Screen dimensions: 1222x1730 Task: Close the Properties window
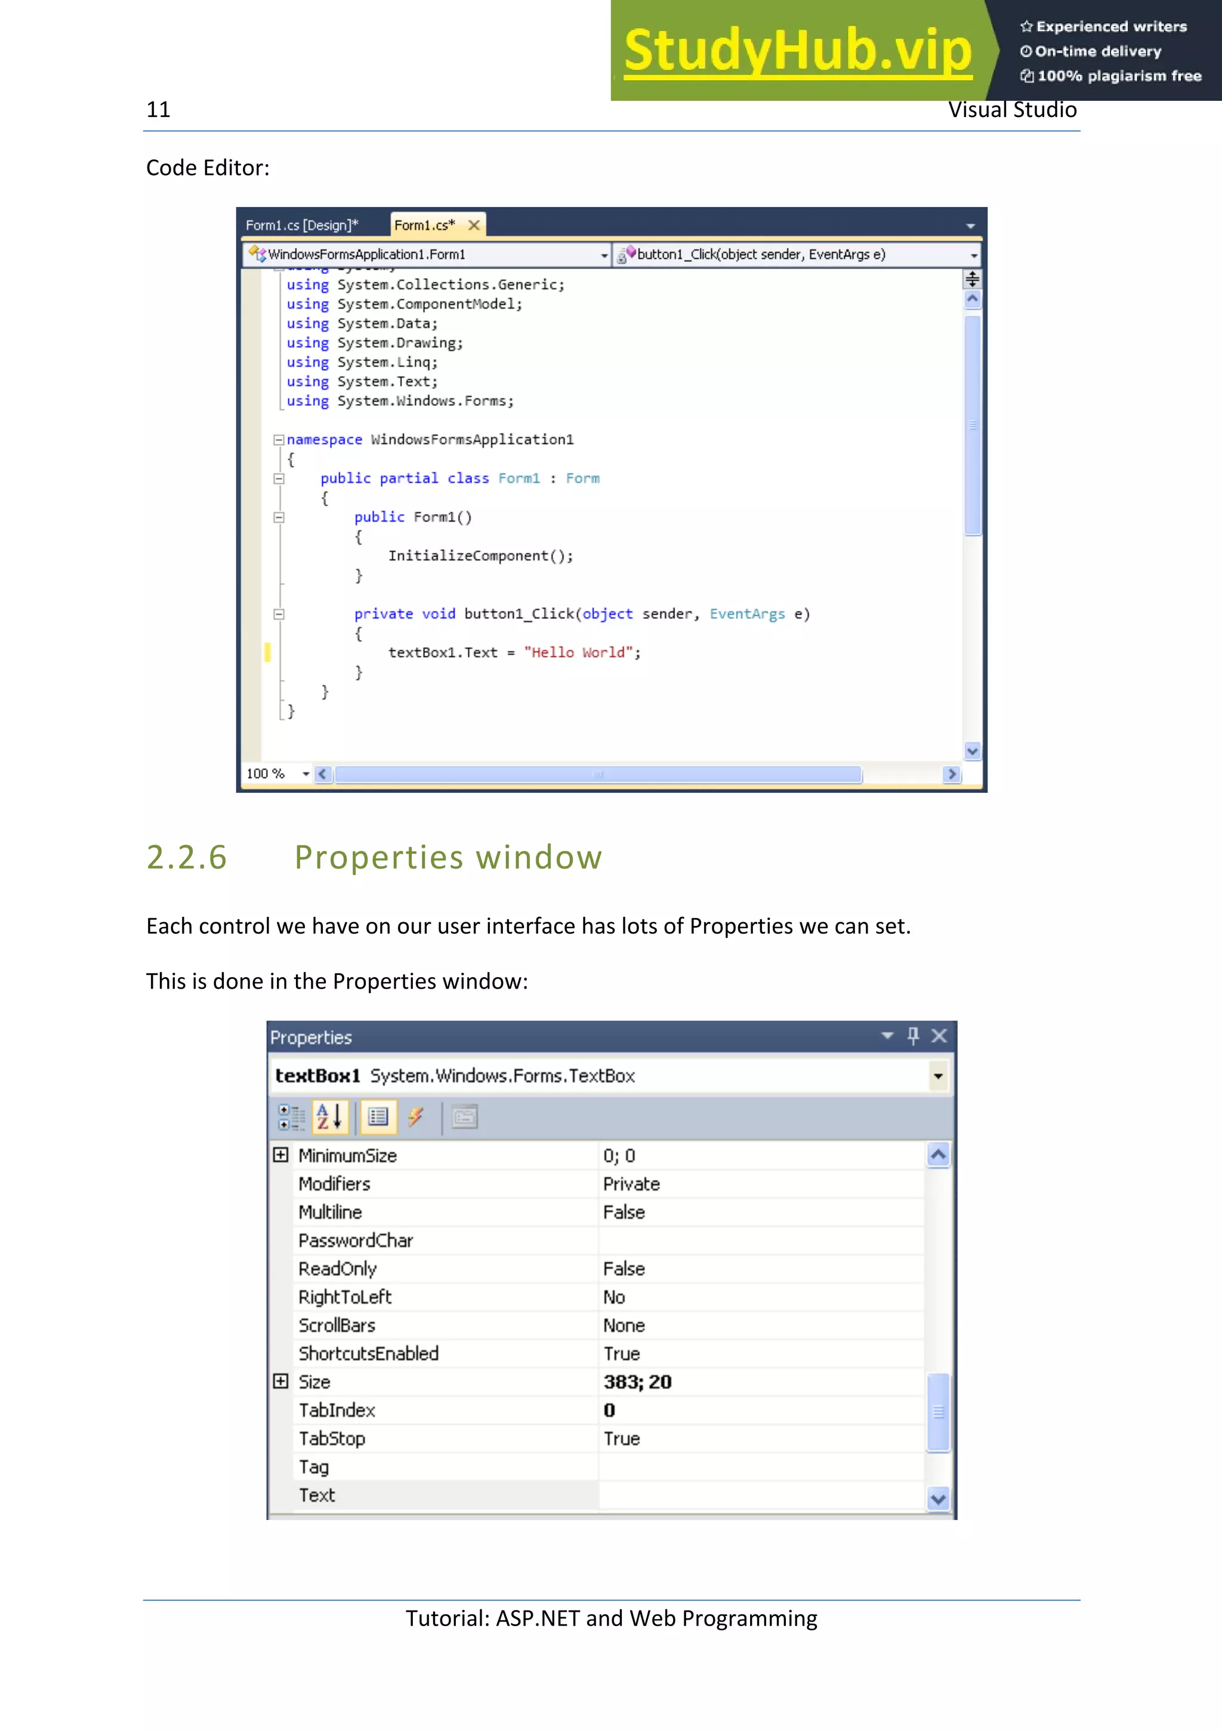coord(939,1036)
